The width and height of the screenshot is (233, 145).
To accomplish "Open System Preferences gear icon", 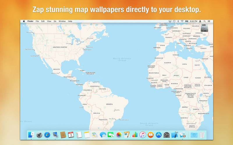I will pos(167,135).
